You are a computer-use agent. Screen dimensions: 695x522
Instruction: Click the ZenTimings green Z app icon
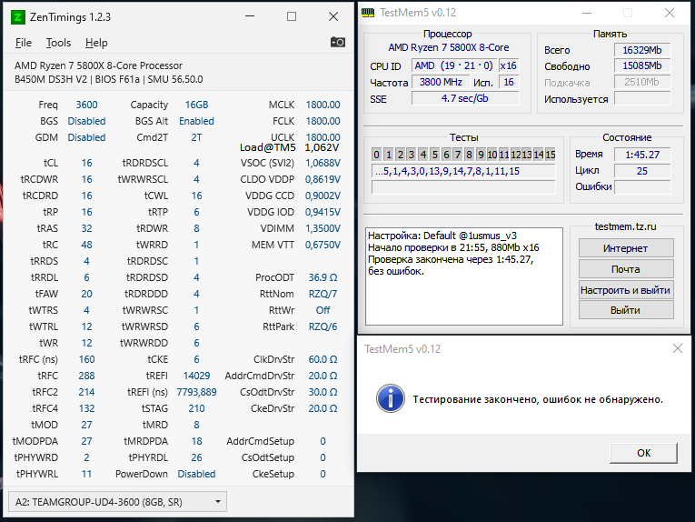click(x=18, y=17)
